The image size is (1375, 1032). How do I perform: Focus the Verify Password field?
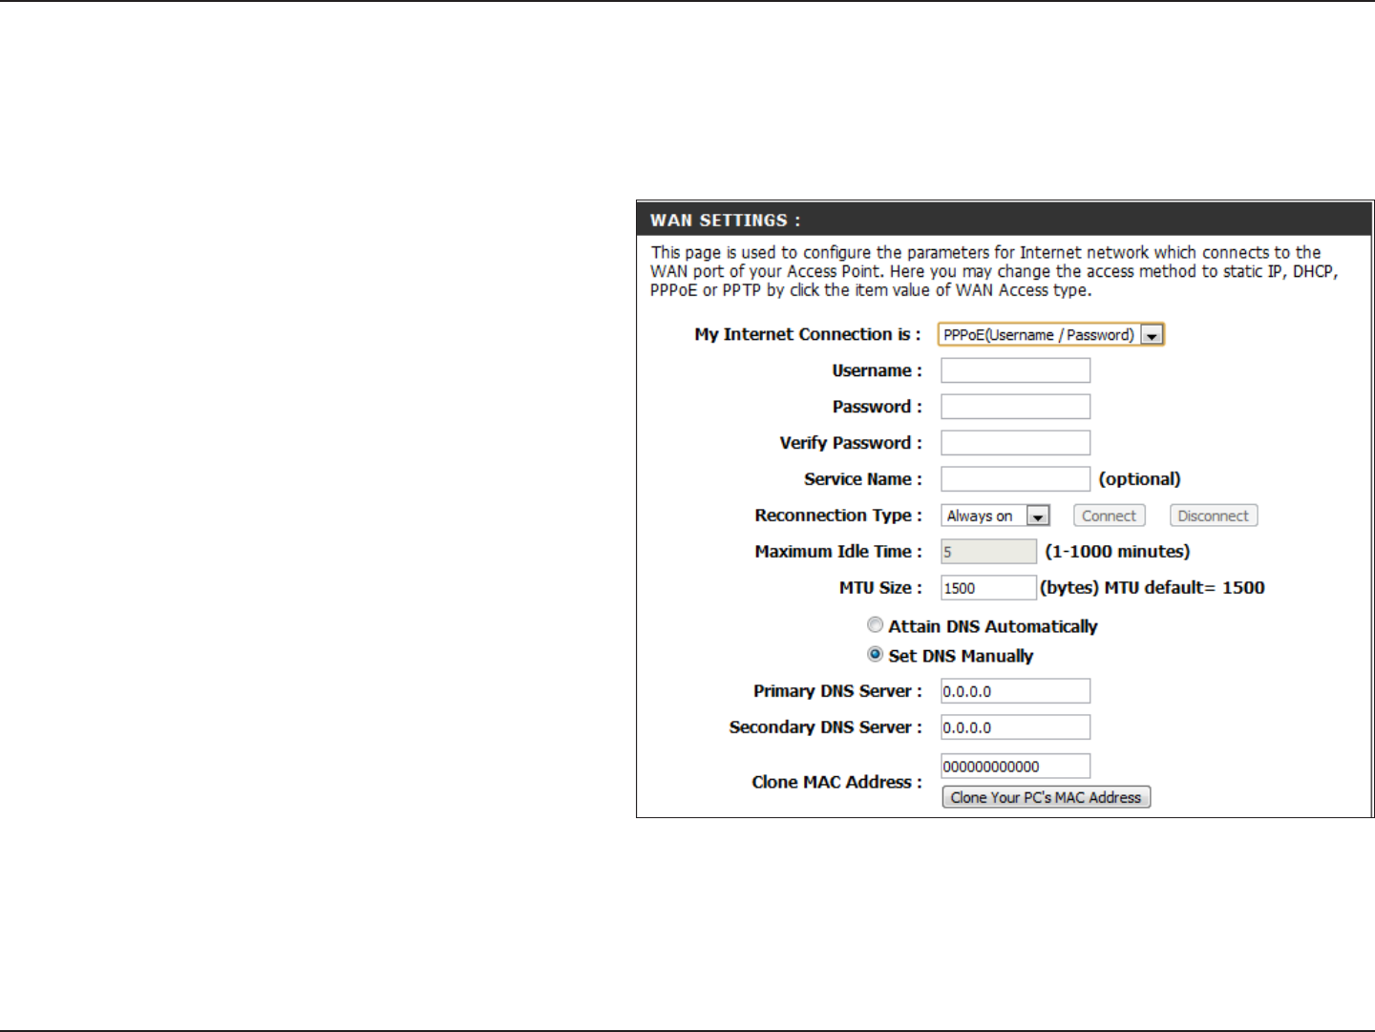click(1015, 443)
